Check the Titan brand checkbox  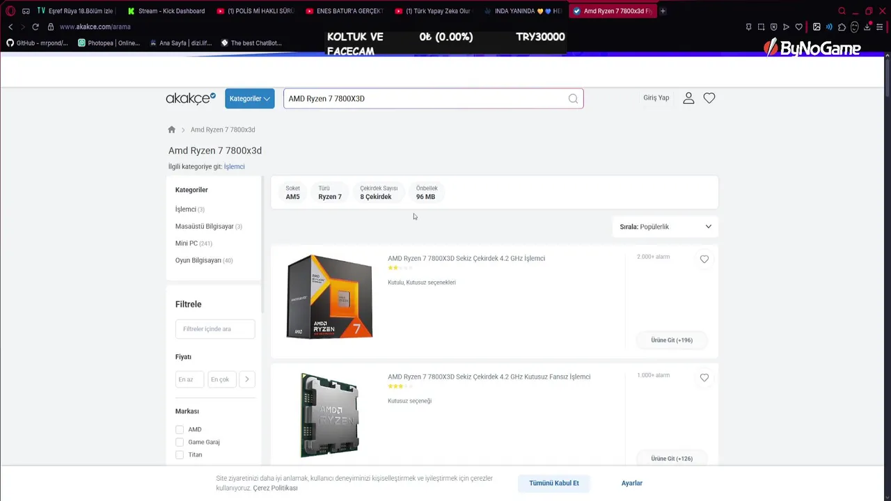pos(180,455)
